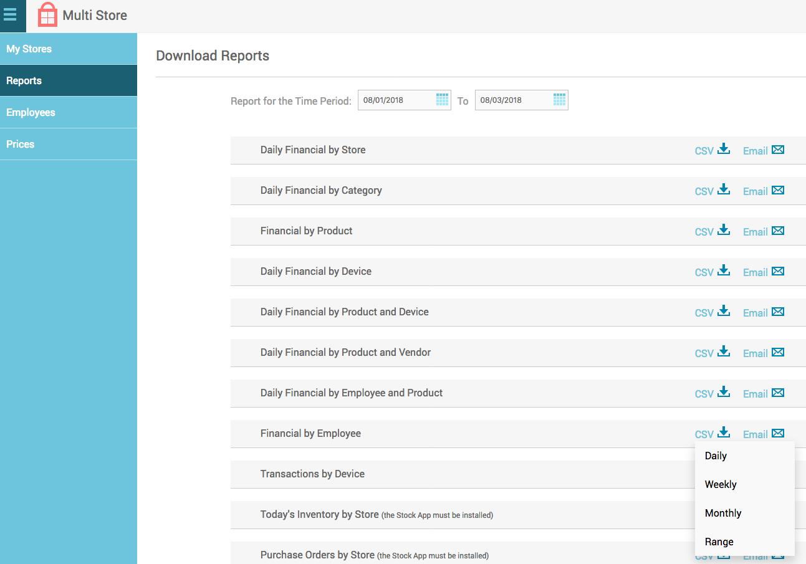The height and width of the screenshot is (564, 806).
Task: Click the Daily Financial by Device title
Action: [316, 271]
